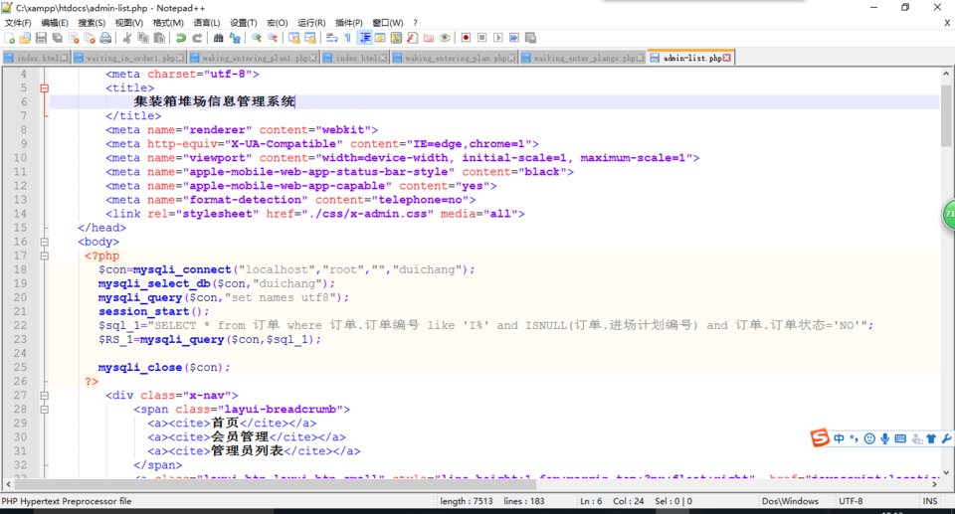Zoom out using the magnifier minus icon
This screenshot has width=955, height=514.
tap(273, 38)
